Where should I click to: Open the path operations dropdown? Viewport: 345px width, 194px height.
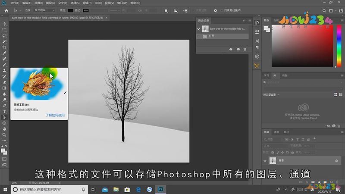pos(166,10)
